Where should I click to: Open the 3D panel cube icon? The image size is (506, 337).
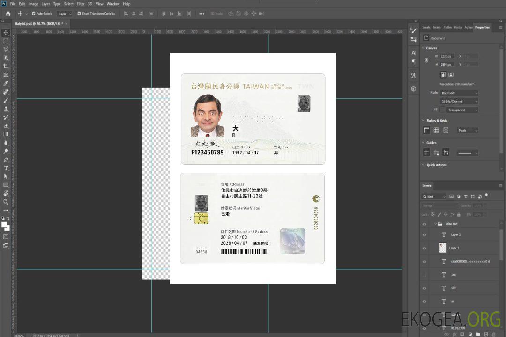tap(413, 88)
